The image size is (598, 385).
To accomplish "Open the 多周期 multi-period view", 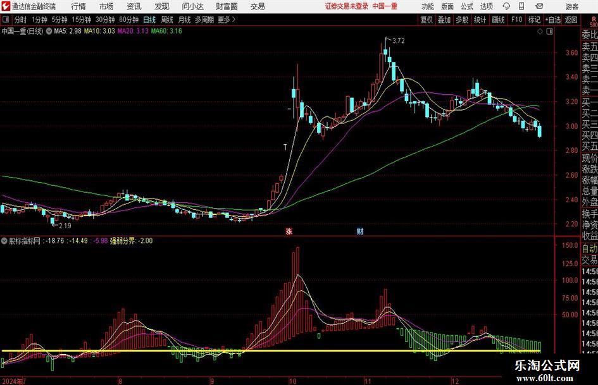I will tap(204, 20).
